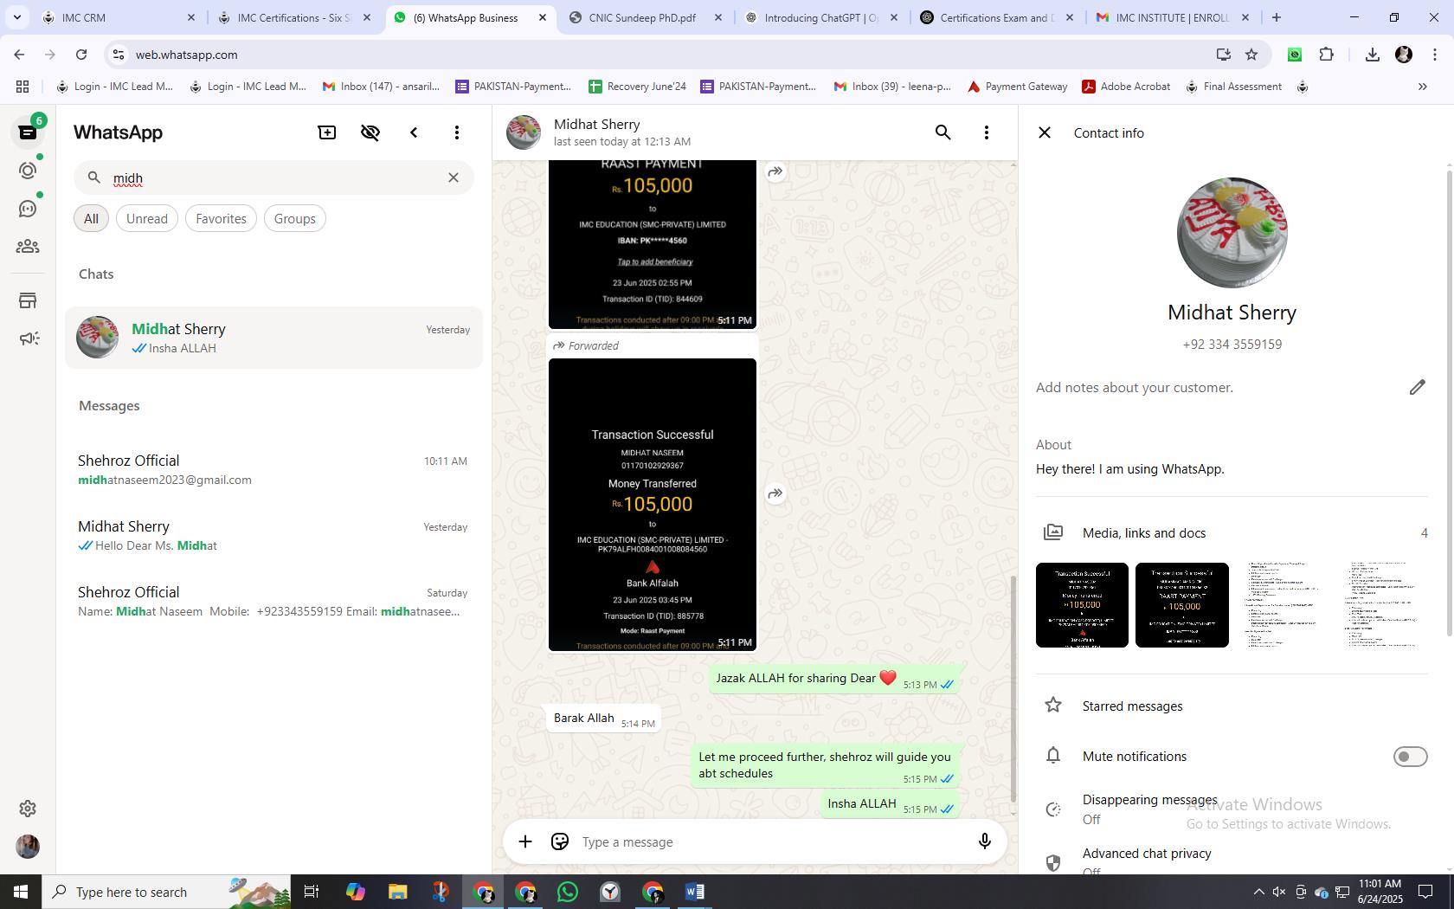This screenshot has width=1454, height=909.
Task: Open Shehroz Official message from Saturday
Action: click(273, 601)
